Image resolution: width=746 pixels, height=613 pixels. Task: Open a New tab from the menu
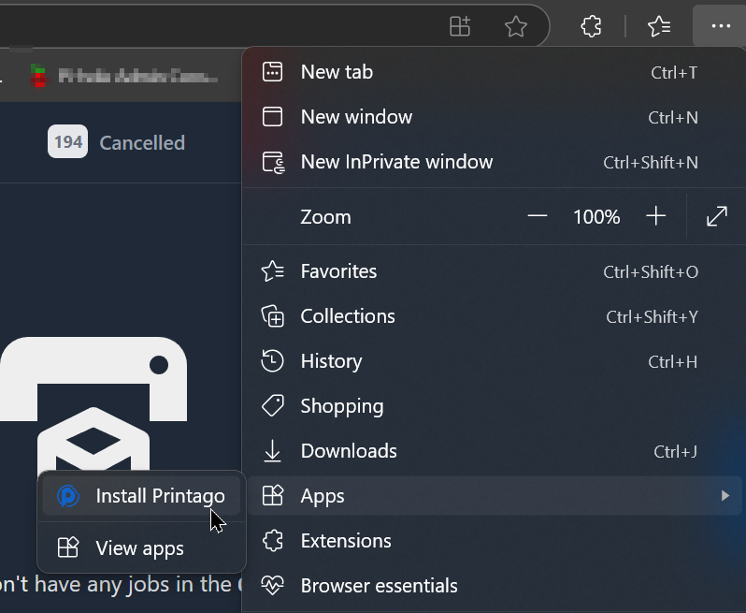(337, 72)
